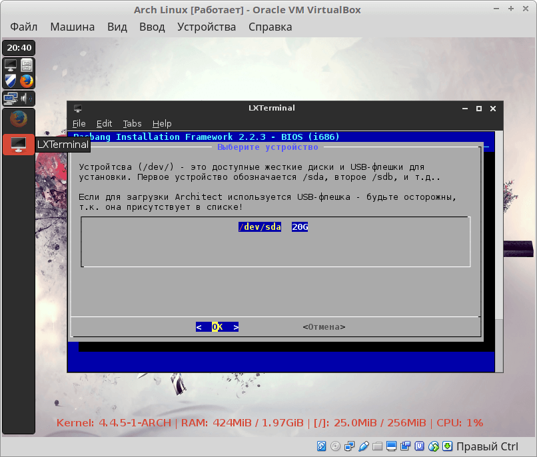Image resolution: width=537 pixels, height=457 pixels.
Task: Open the large Firefox dock icon
Action: coord(19,120)
